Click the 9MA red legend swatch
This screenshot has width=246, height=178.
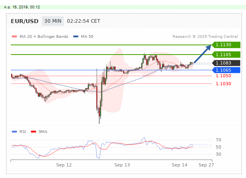pyautogui.click(x=33, y=132)
